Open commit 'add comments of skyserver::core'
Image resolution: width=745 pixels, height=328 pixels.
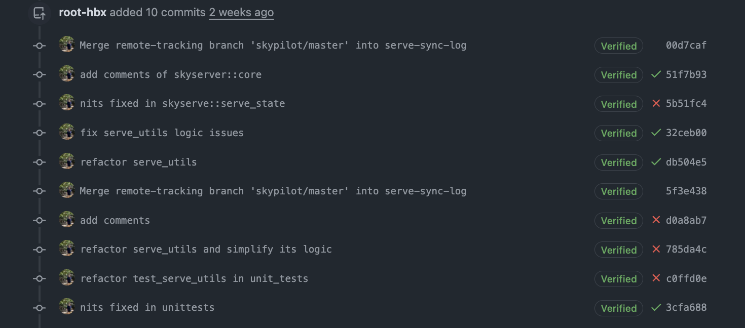point(171,75)
